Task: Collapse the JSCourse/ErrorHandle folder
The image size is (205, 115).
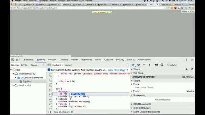Action: point(16,78)
